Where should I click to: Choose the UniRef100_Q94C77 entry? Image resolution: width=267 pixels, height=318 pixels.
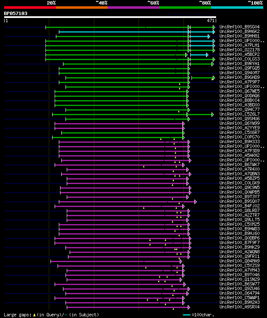pyautogui.click(x=239, y=109)
